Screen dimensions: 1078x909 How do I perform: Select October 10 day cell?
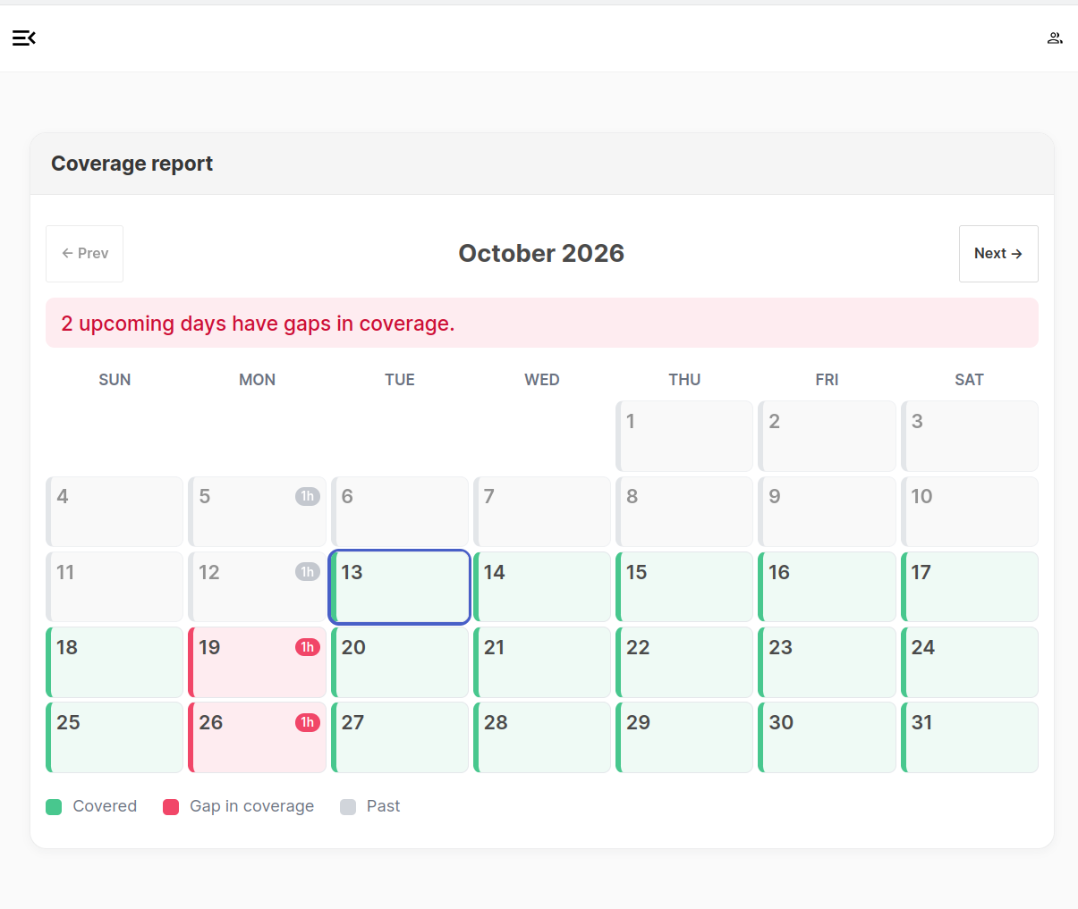(x=970, y=511)
